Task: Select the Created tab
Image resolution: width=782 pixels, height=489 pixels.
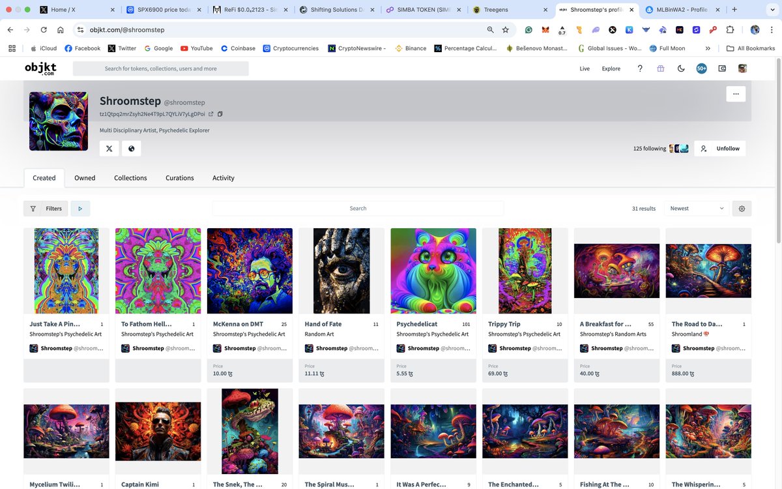Action: [44, 178]
